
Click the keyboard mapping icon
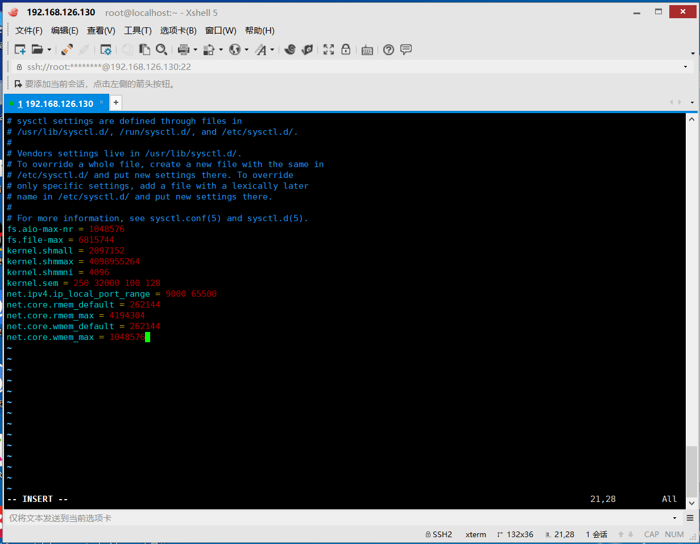tap(367, 50)
